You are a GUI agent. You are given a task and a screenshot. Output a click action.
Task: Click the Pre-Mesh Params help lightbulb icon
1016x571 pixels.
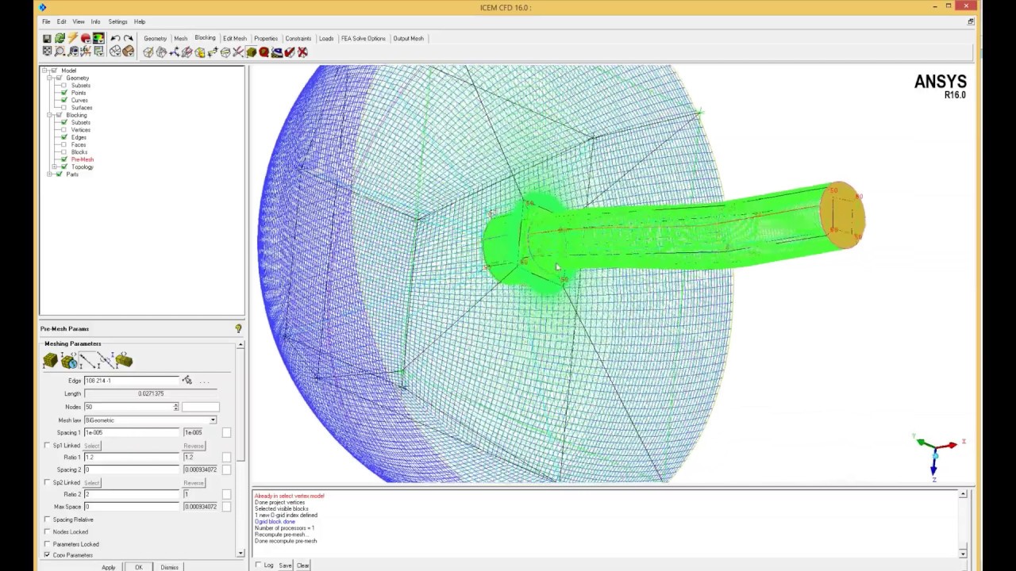pos(238,328)
